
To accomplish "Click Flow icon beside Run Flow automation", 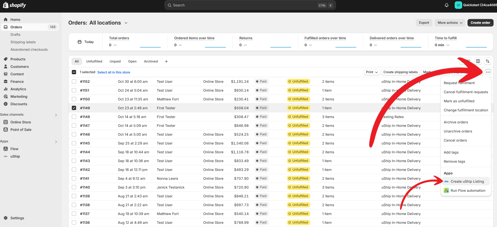I will (446, 190).
